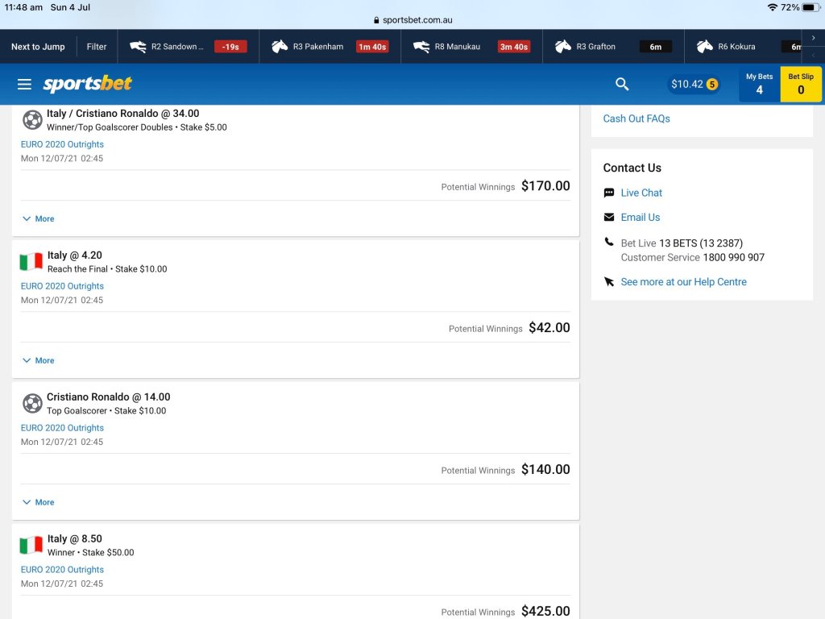Open Email Us link
Screen dimensions: 825x619
coord(641,218)
